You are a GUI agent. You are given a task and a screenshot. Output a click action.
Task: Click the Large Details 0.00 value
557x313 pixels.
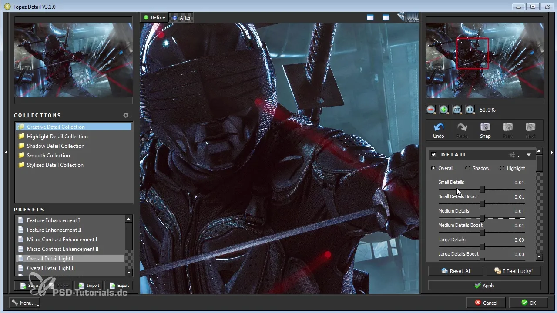pyautogui.click(x=519, y=240)
